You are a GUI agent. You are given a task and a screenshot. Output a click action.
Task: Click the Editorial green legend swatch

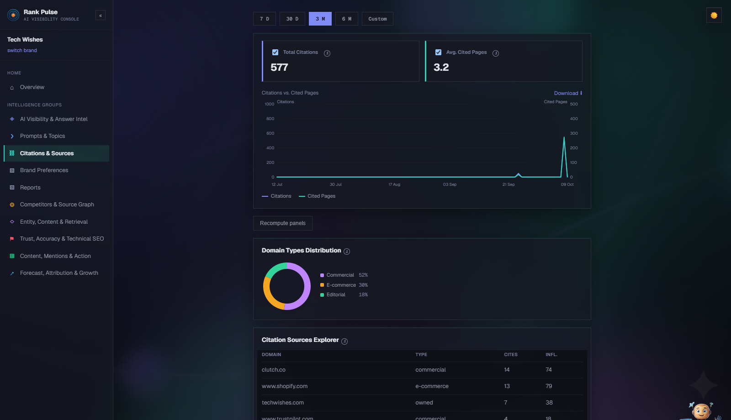coord(322,295)
